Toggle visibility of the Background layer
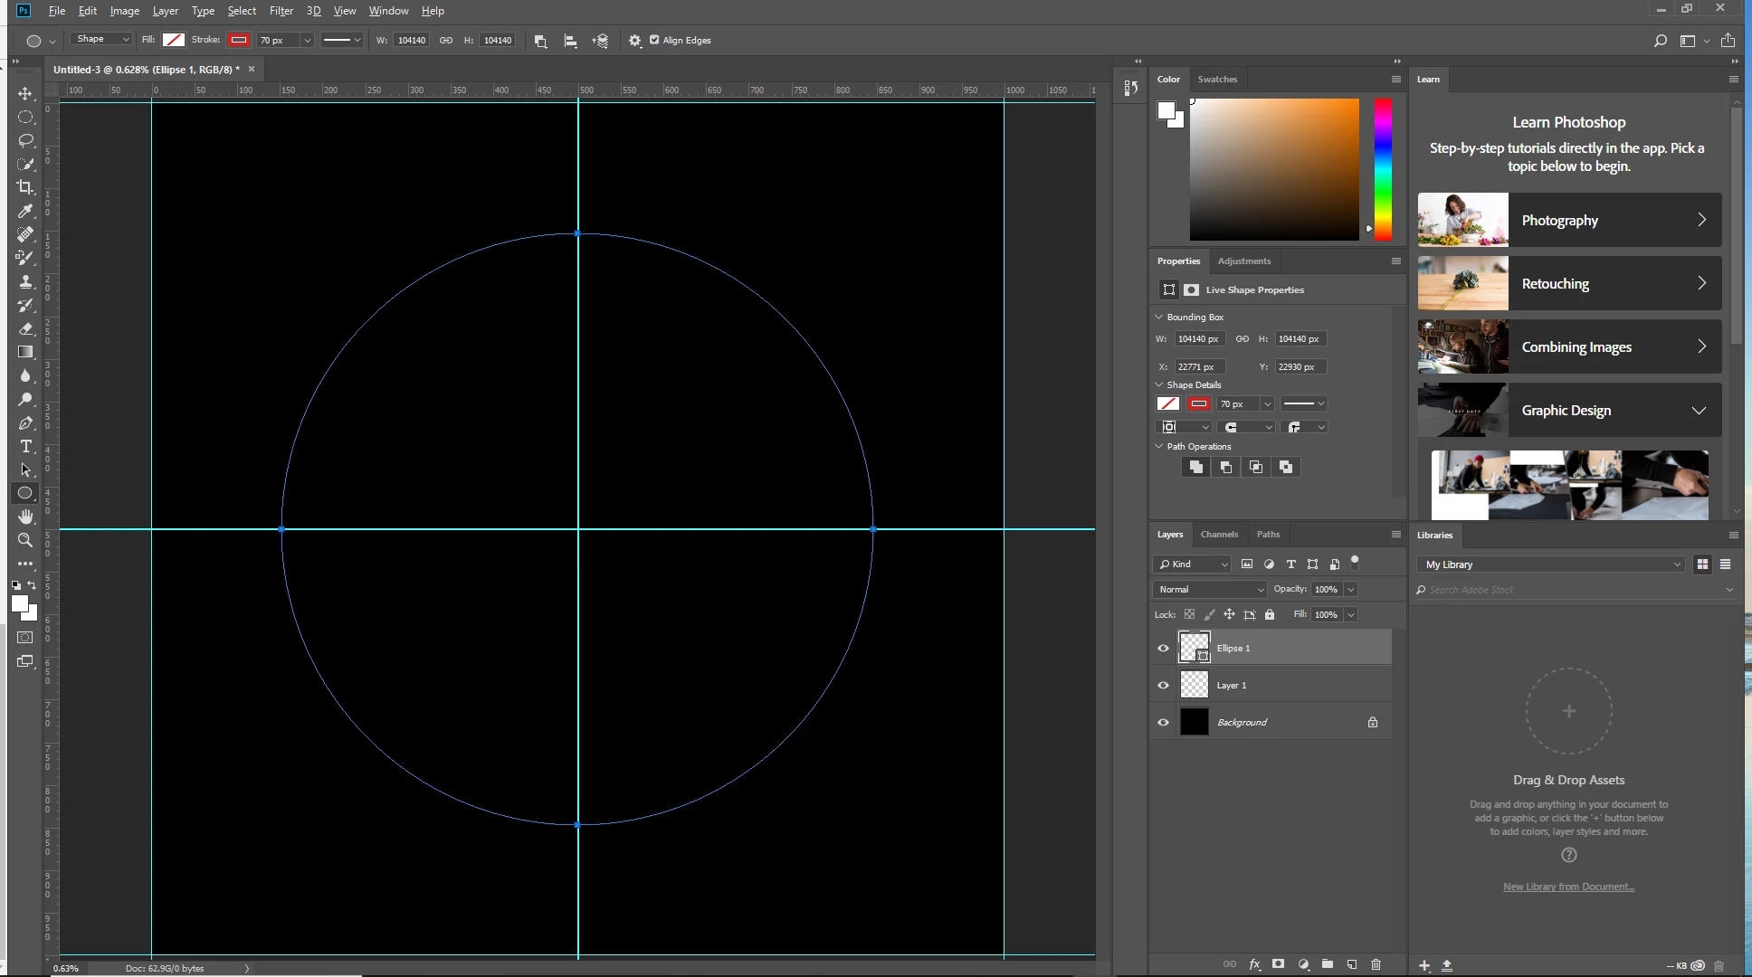The width and height of the screenshot is (1752, 977). 1163,722
